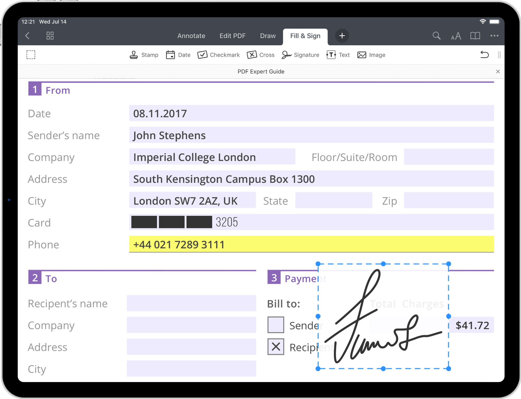Open the page thumbnails grid
The height and width of the screenshot is (399, 521).
pyautogui.click(x=50, y=36)
